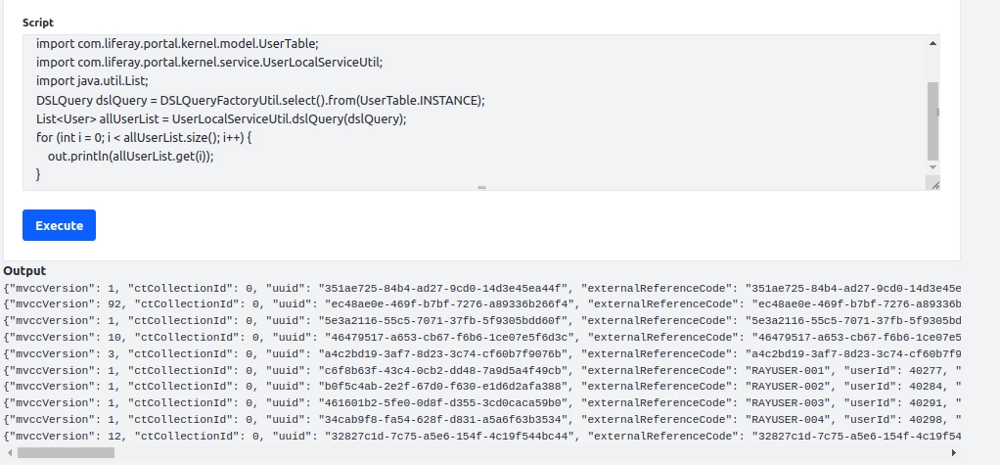
Task: Click the script editor's scroll up arrow
Action: tap(932, 43)
